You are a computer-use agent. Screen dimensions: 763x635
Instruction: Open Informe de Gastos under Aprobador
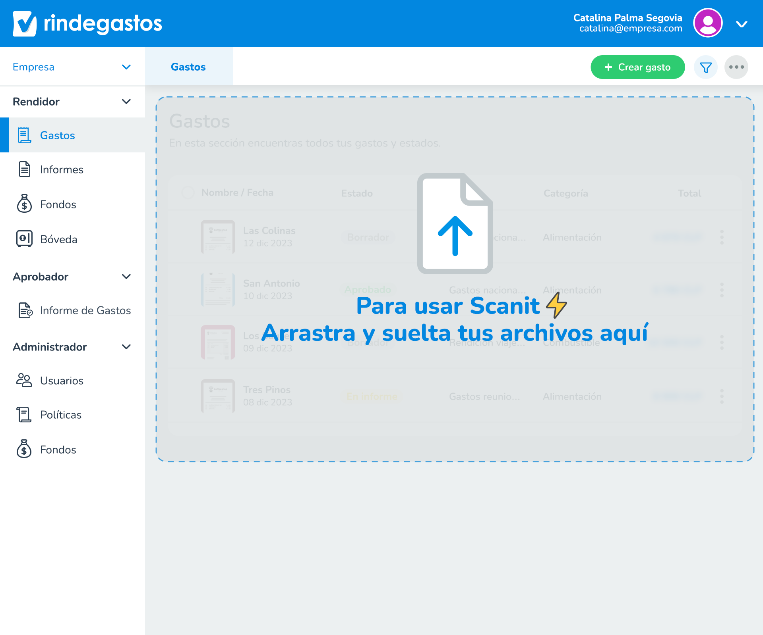pos(85,311)
